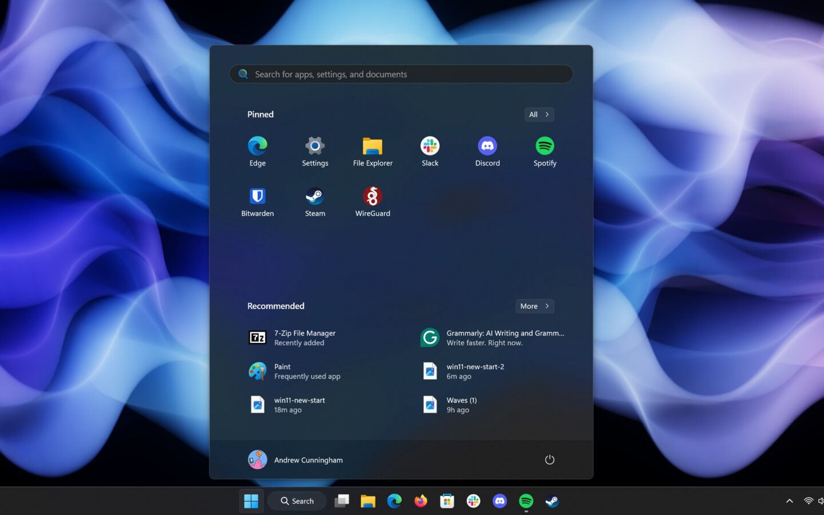Open Settings from the pinned apps

point(315,150)
